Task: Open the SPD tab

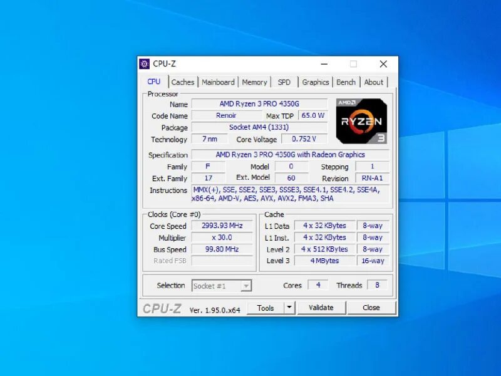Action: [x=284, y=82]
